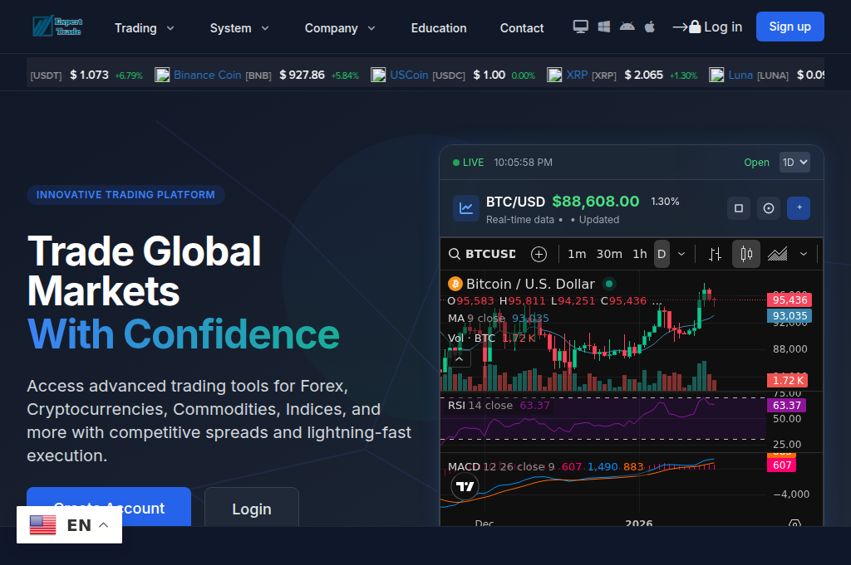Click the target circle icon above the chart
The height and width of the screenshot is (565, 851).
coord(768,208)
